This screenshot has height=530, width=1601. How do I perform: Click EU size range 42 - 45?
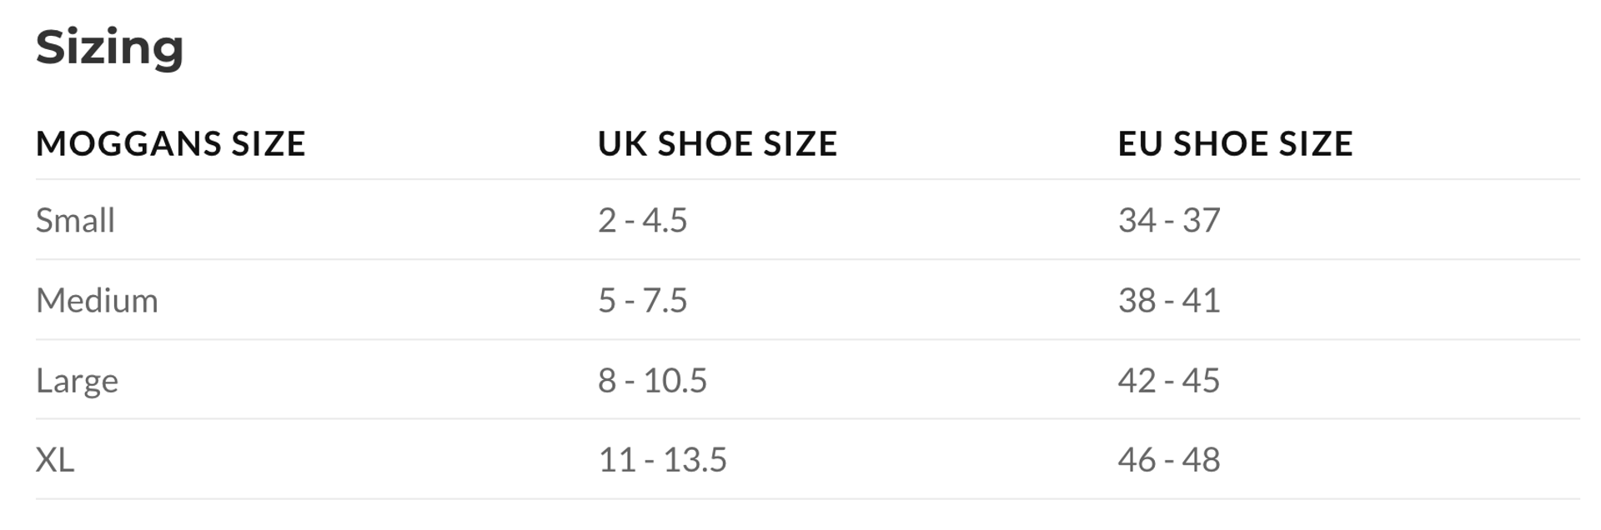tap(1169, 381)
